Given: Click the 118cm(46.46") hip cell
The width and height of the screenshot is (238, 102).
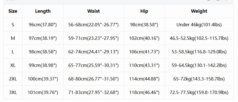Looking at the screenshot, I should tap(144, 93).
